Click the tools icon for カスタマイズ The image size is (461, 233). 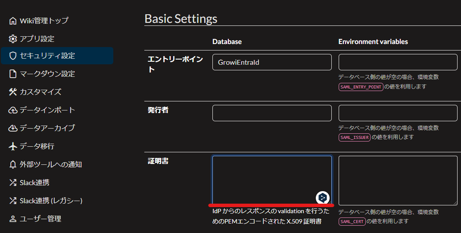pos(12,92)
